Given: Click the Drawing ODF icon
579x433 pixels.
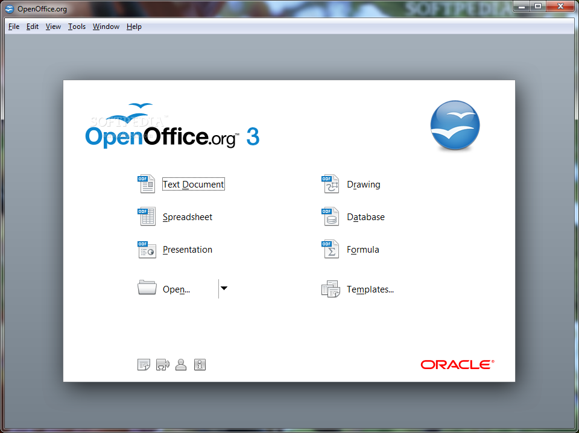Looking at the screenshot, I should pos(331,184).
